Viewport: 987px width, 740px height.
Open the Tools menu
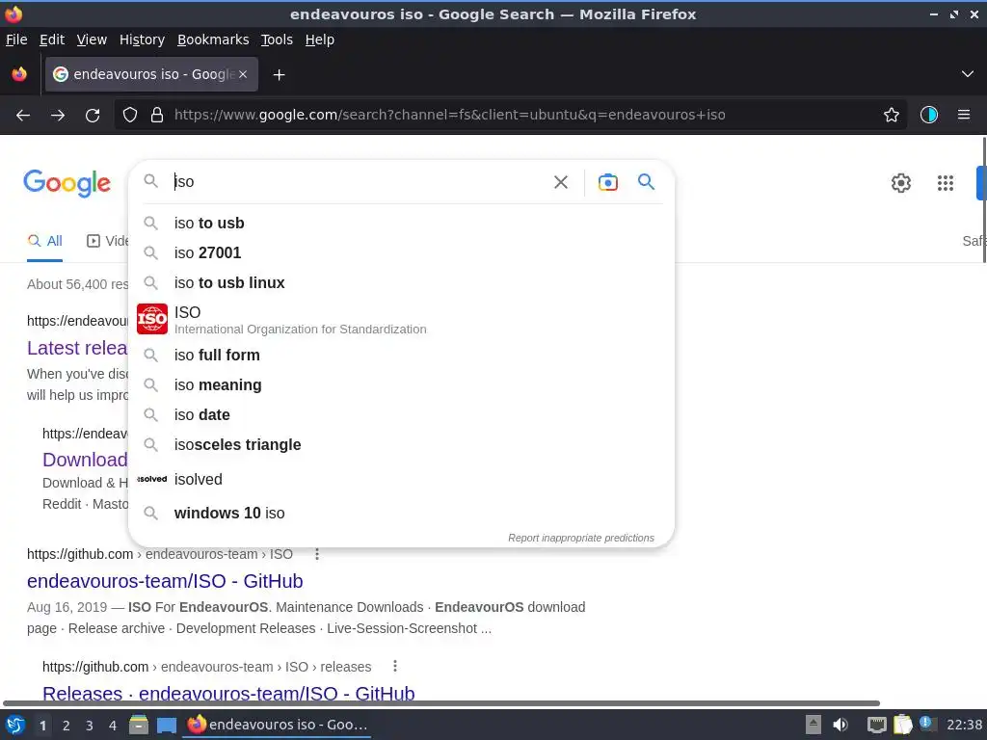click(277, 40)
